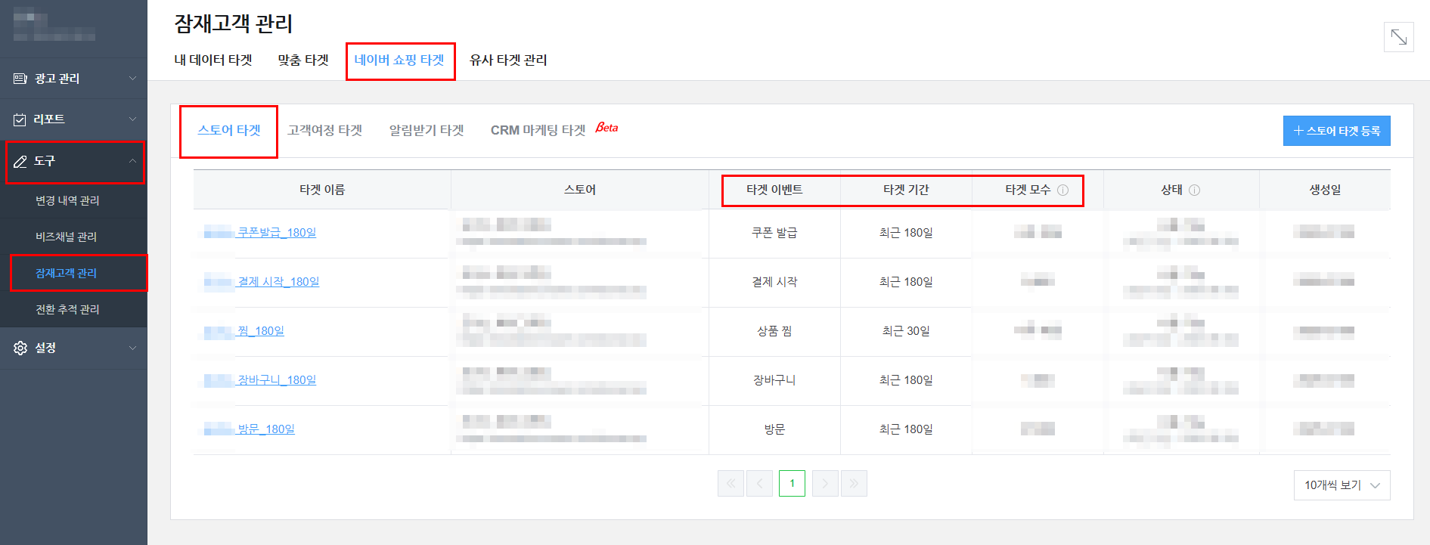
Task: Go to the first page arrow
Action: click(x=731, y=484)
